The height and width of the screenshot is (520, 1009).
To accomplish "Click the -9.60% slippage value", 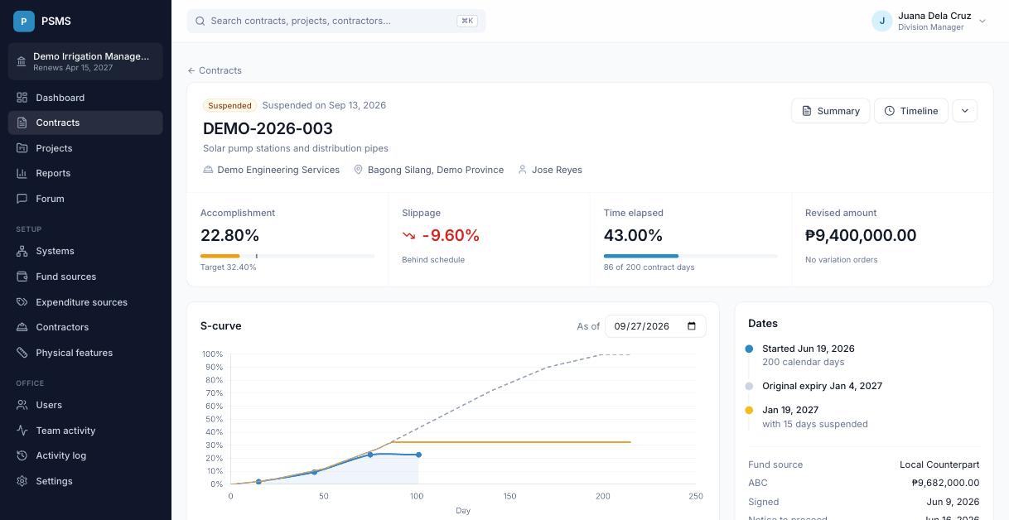I will [451, 235].
